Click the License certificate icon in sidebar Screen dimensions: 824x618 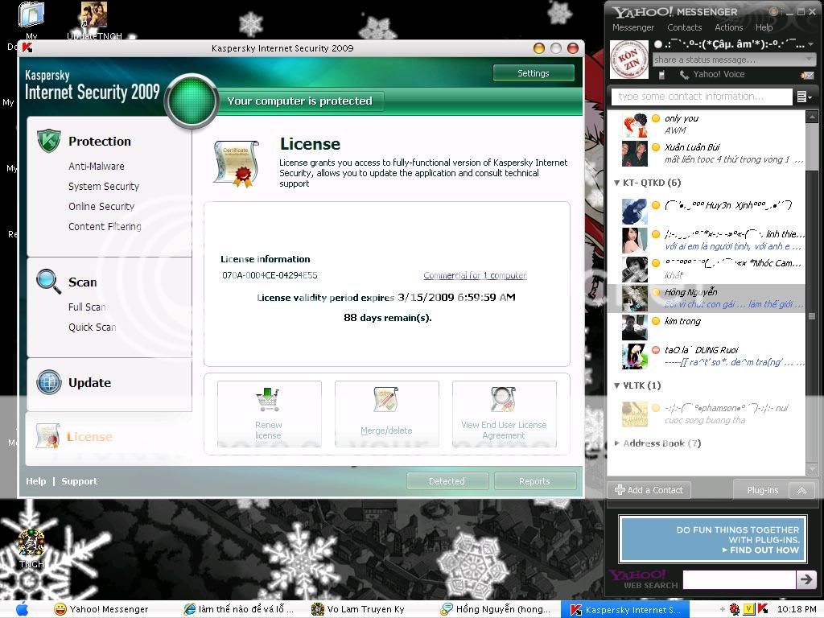tap(47, 435)
